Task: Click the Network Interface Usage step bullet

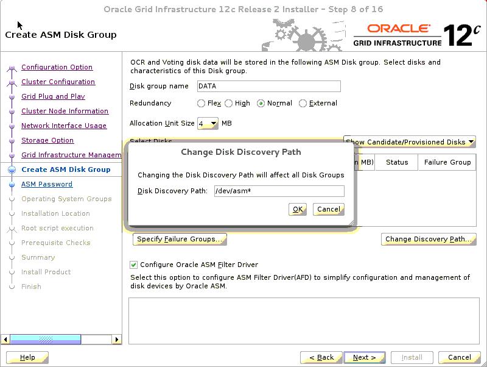Action: point(12,126)
